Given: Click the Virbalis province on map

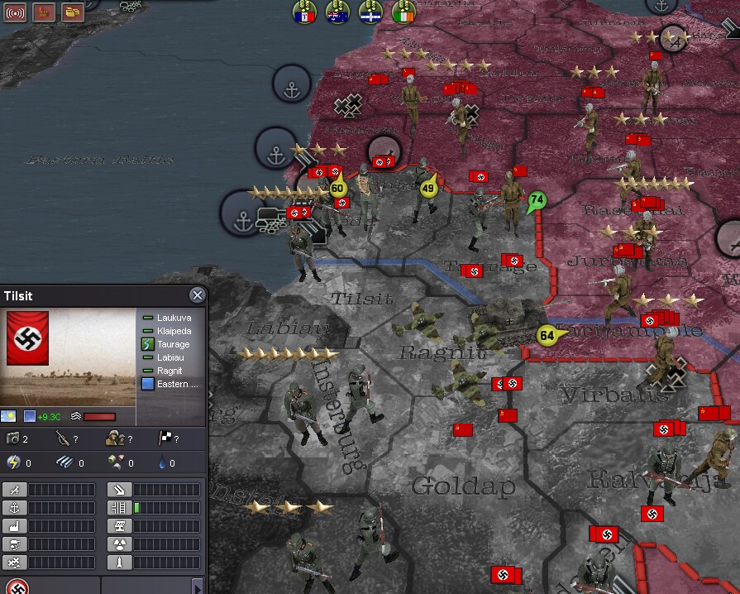Looking at the screenshot, I should tap(613, 395).
